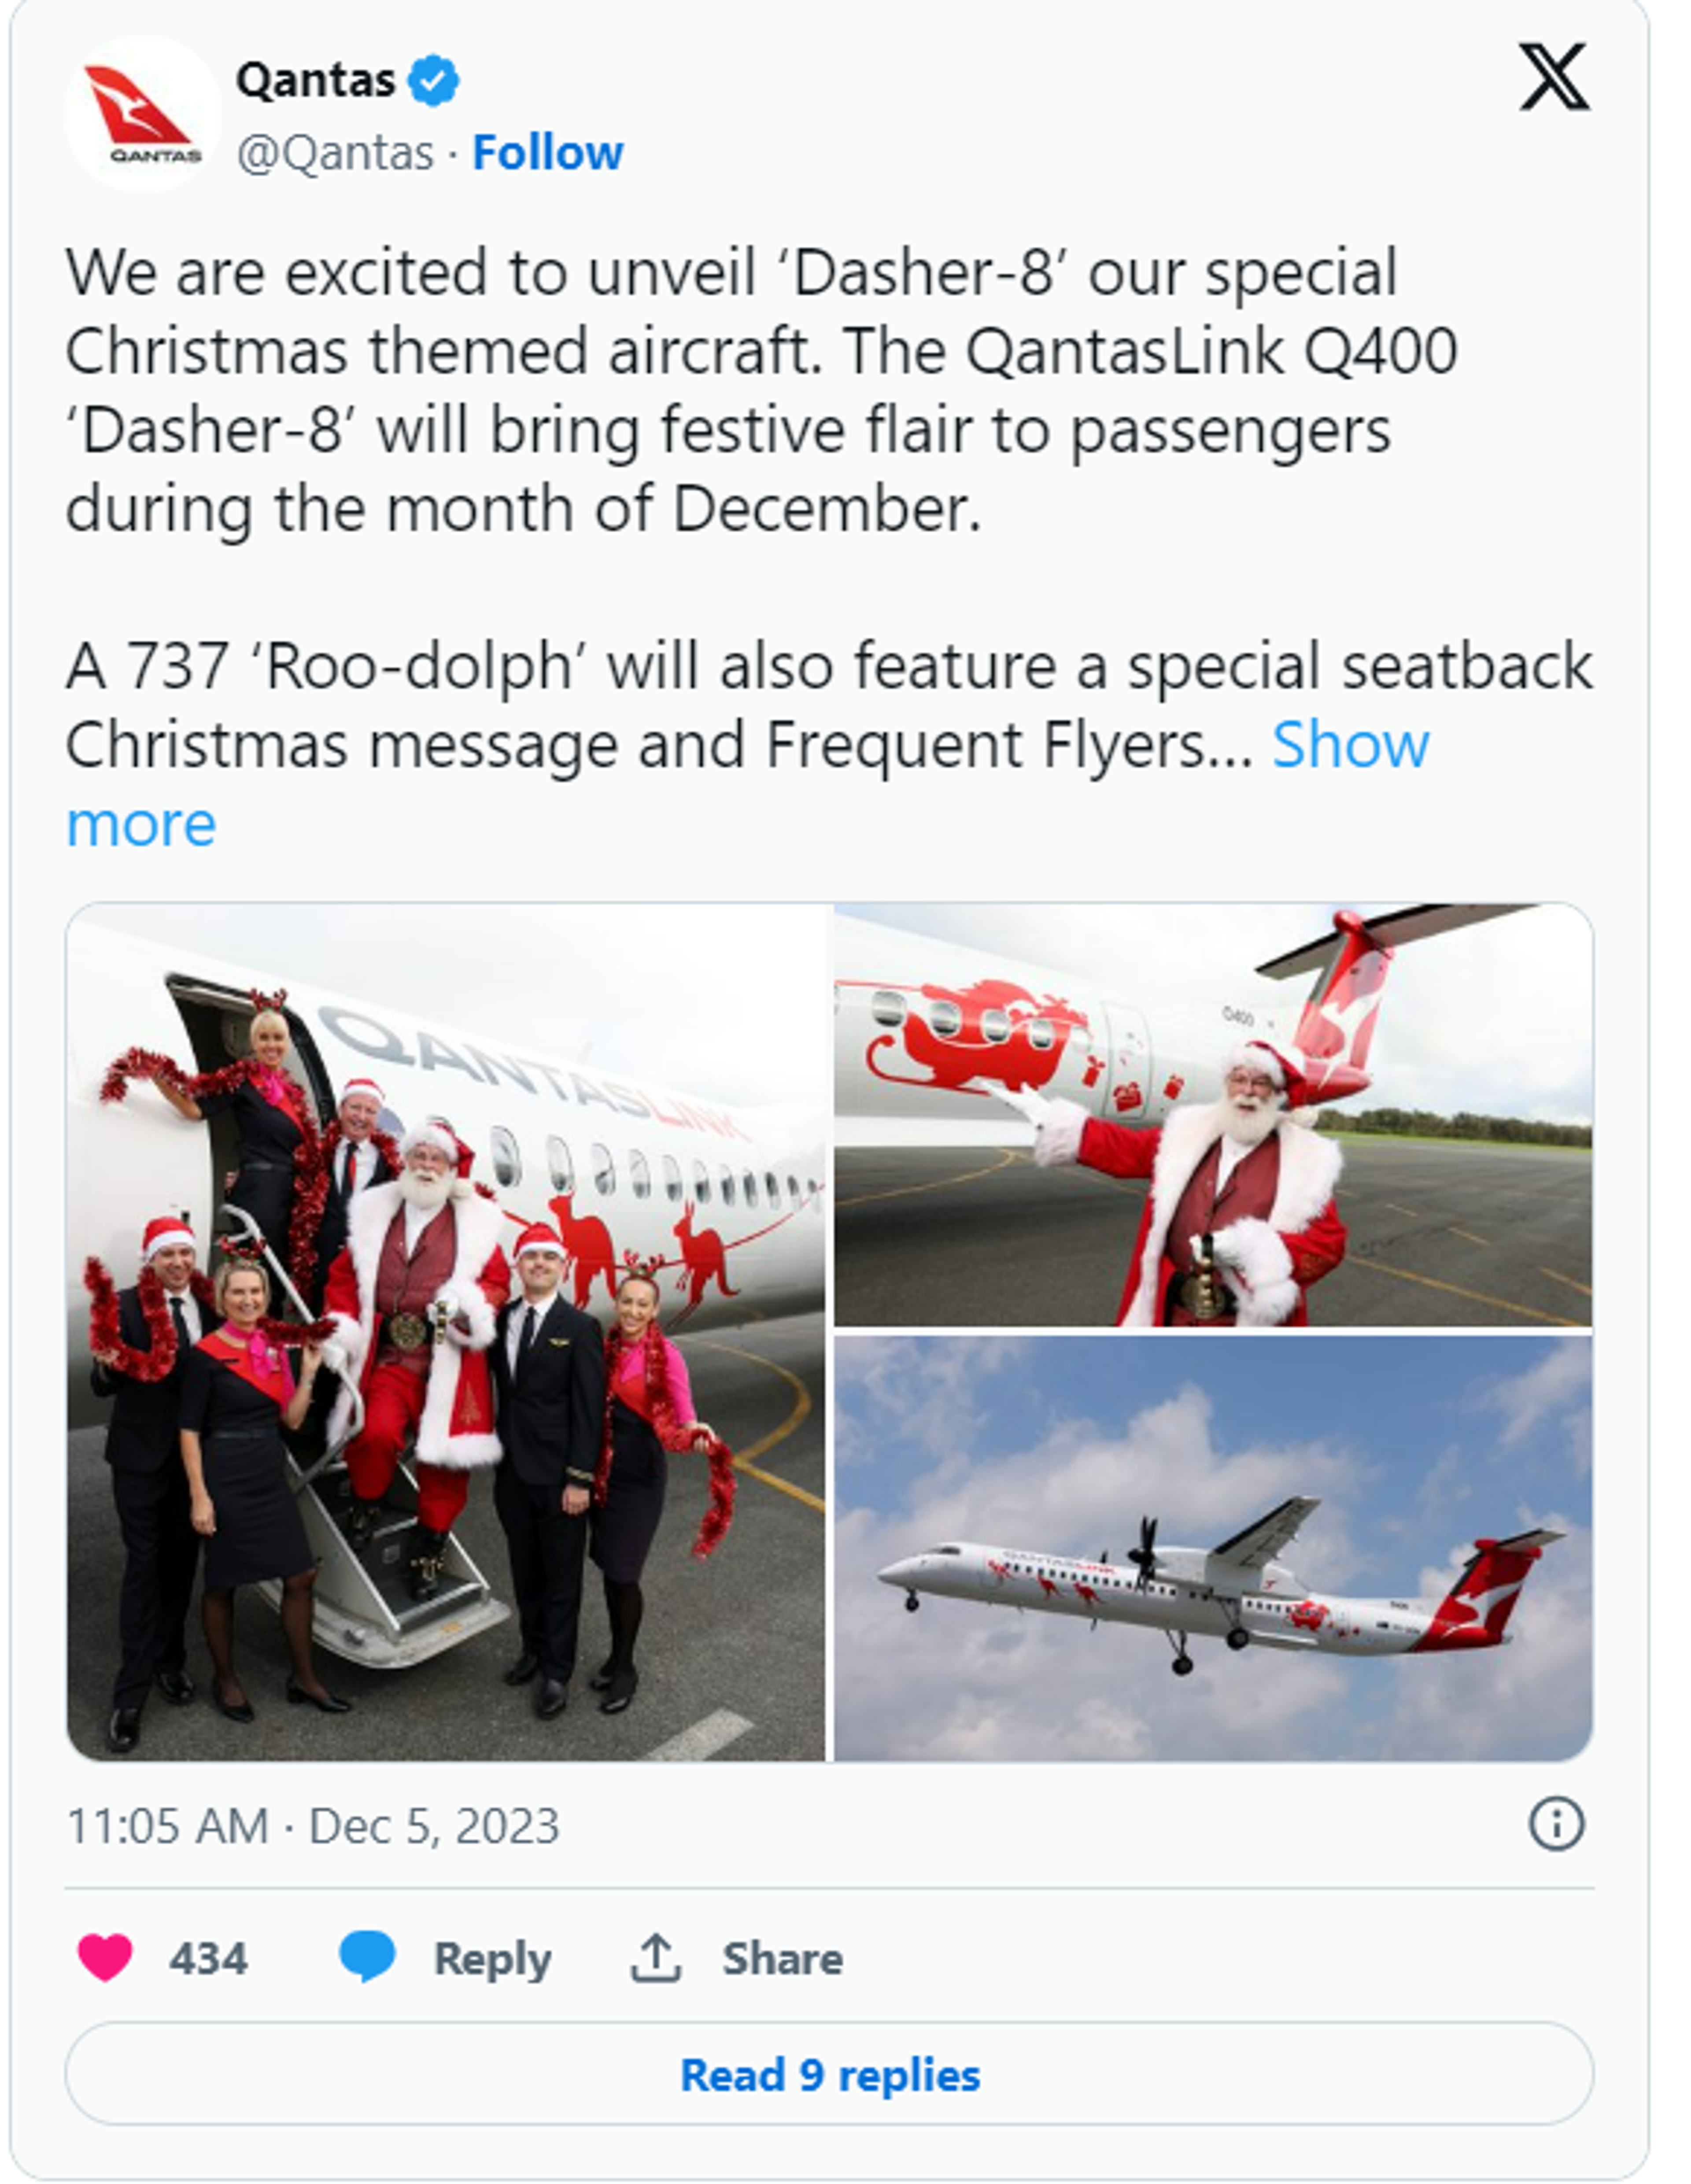Open the Read 9 replies button
Image resolution: width=1691 pixels, height=2184 pixels.
(x=829, y=2075)
